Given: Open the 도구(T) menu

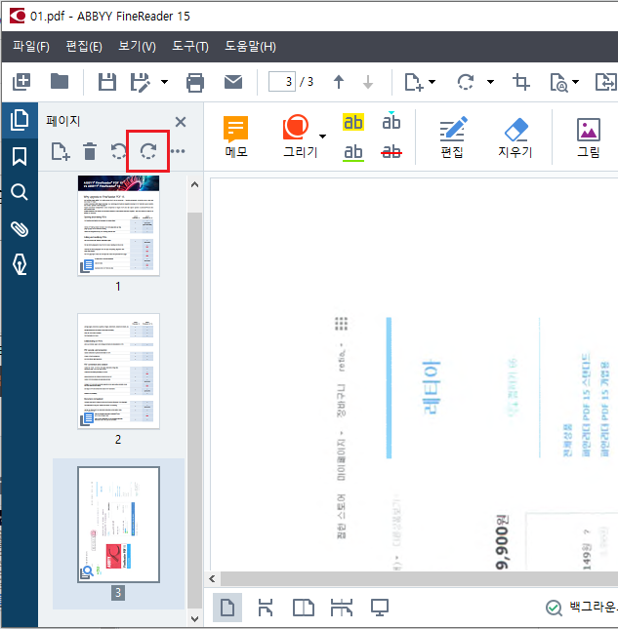Looking at the screenshot, I should (x=190, y=46).
